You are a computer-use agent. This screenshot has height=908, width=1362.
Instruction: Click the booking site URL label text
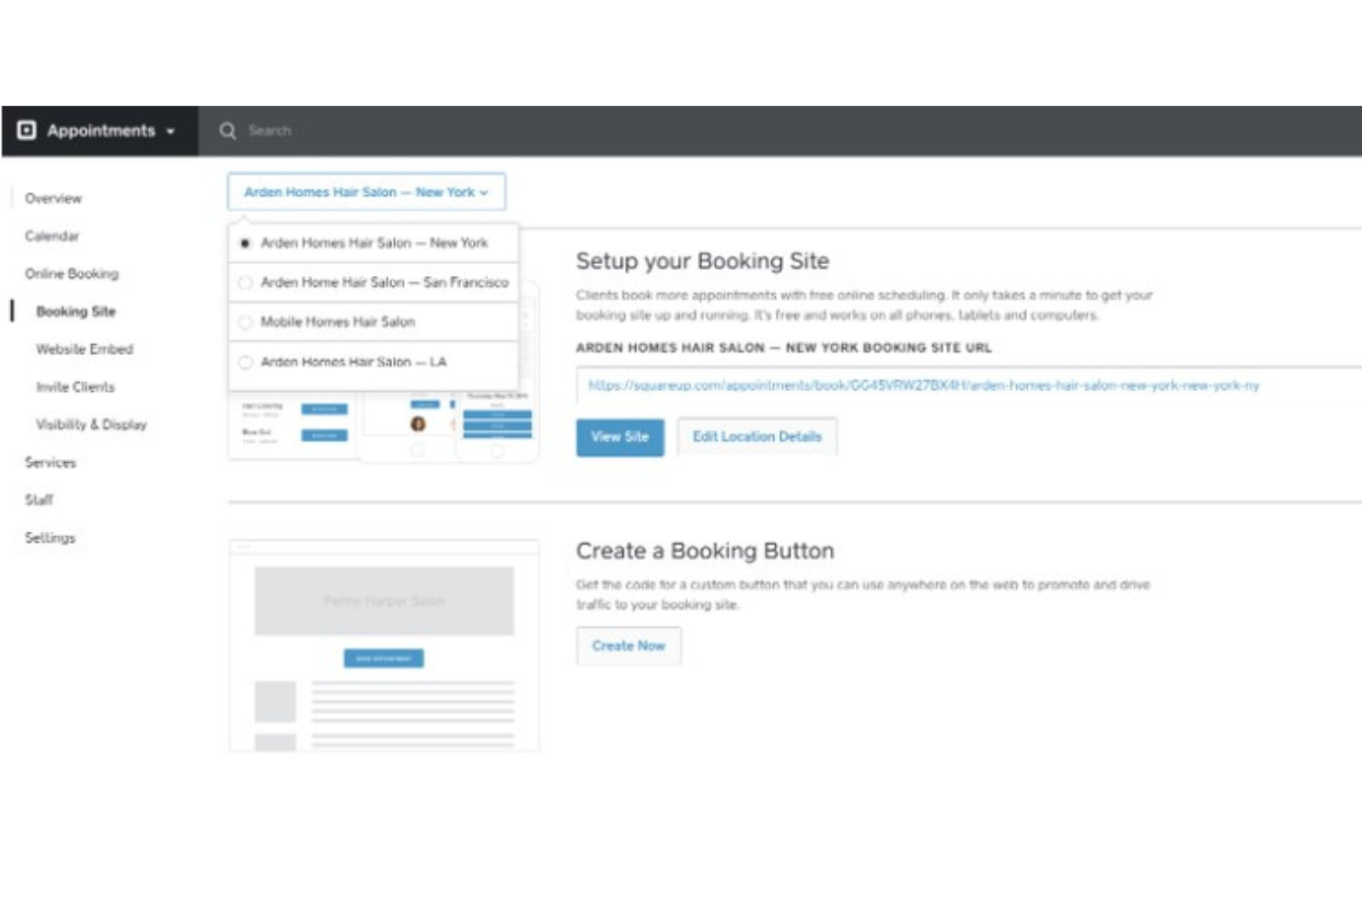coord(784,348)
